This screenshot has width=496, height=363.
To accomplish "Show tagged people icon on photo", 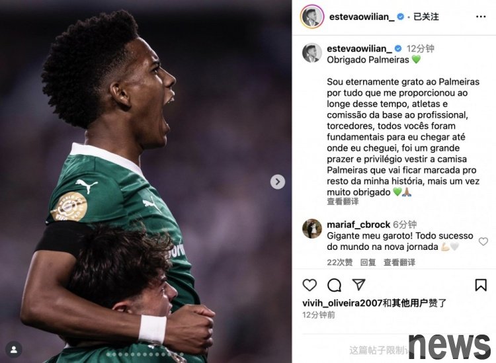I will 14,349.
